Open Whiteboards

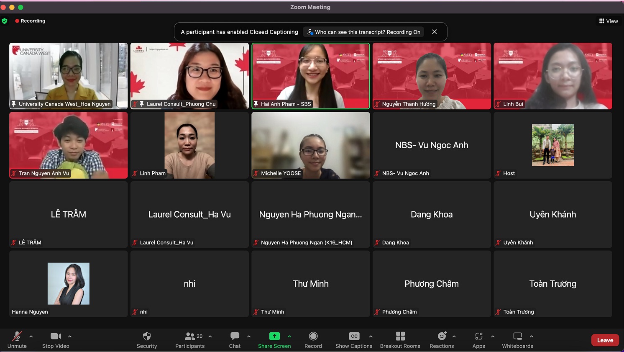coord(517,340)
